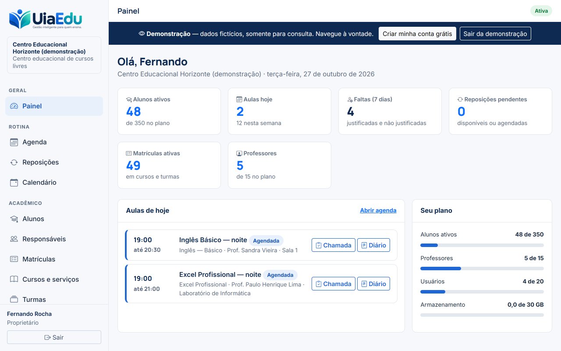Click the Usuários plan progress bar
The width and height of the screenshot is (561, 351).
click(482, 292)
